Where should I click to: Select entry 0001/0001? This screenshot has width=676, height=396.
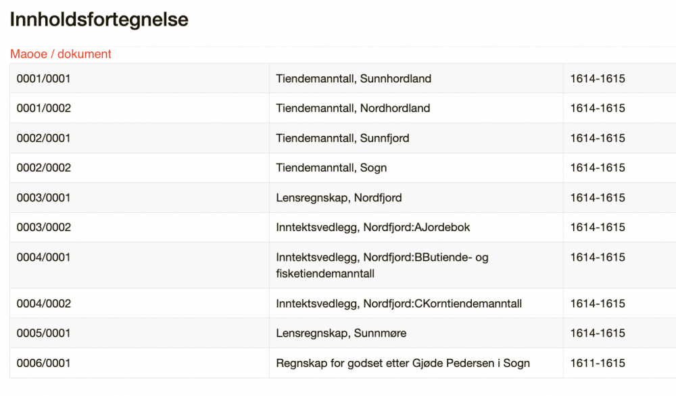pos(44,78)
